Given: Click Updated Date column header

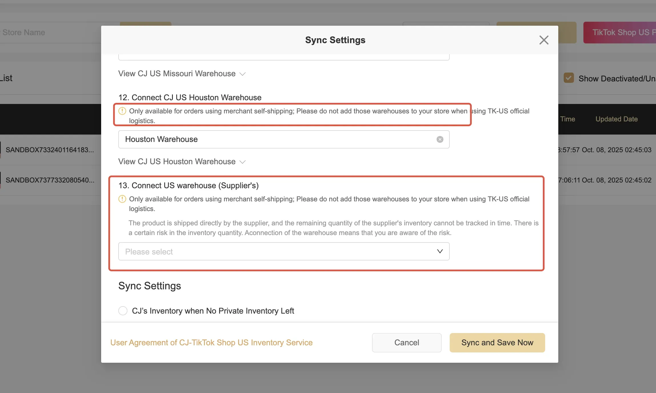Looking at the screenshot, I should pos(616,119).
